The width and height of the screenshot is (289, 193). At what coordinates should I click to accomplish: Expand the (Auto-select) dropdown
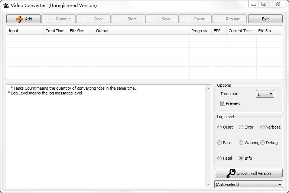click(x=249, y=184)
